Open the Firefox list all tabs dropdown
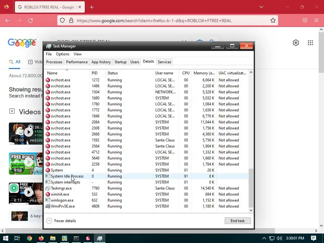This screenshot has width=324, height=243. click(261, 7)
